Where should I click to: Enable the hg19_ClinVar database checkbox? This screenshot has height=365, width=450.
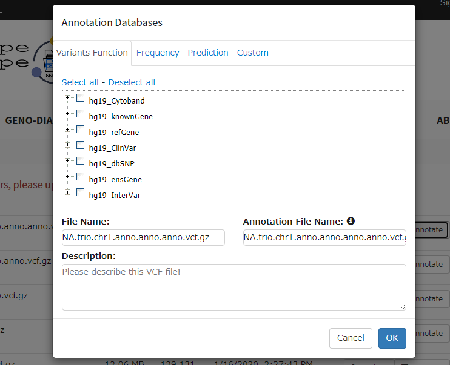[80, 145]
